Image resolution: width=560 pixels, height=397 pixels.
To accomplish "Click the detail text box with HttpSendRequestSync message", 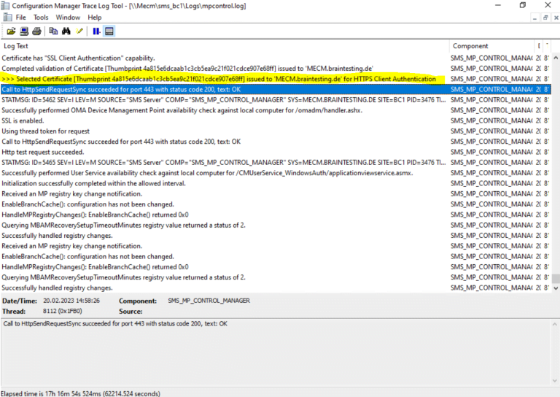I will coord(276,352).
